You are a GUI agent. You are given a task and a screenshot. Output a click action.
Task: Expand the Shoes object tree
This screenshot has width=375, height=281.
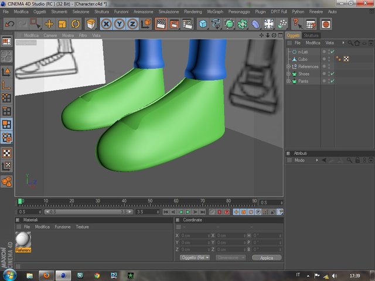(x=288, y=74)
